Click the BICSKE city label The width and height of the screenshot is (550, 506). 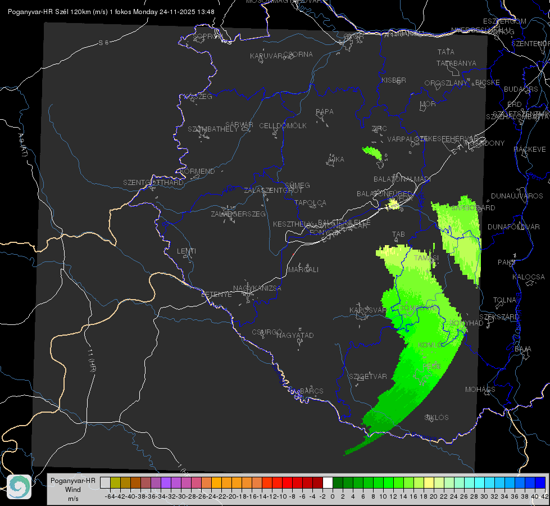[x=488, y=83]
